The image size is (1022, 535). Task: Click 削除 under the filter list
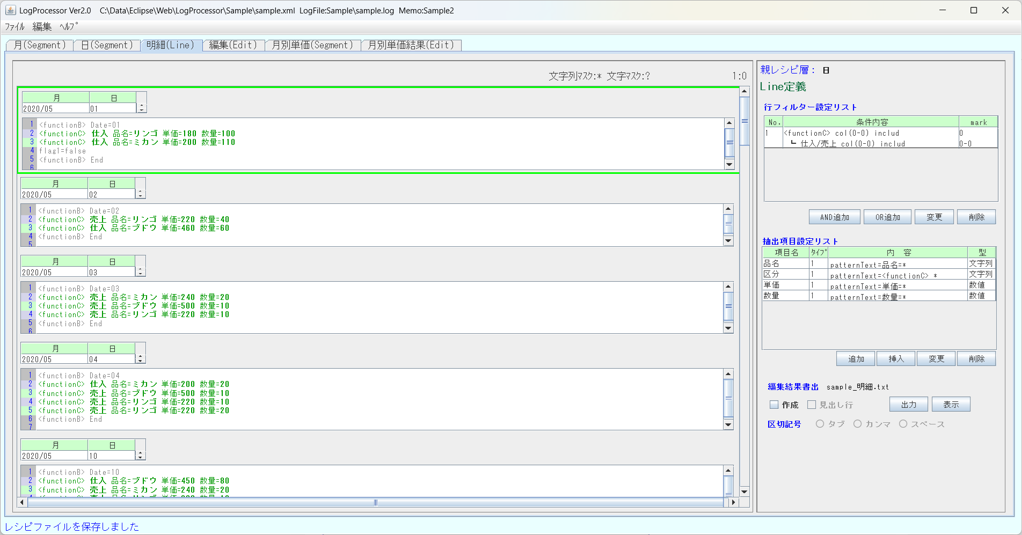tap(976, 217)
